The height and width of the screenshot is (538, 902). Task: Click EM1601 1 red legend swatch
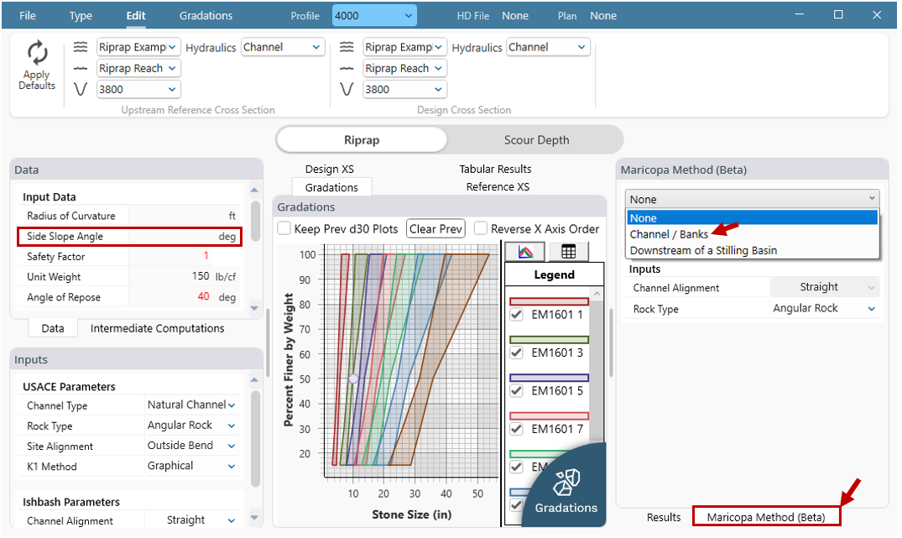coord(549,301)
